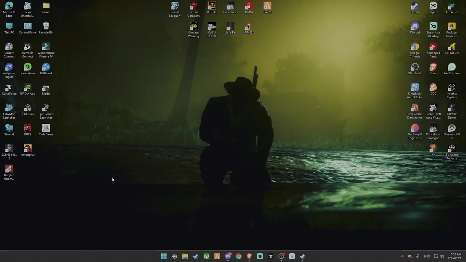
Task: Select the OBS Studio desktop icon
Action: [x=415, y=69]
